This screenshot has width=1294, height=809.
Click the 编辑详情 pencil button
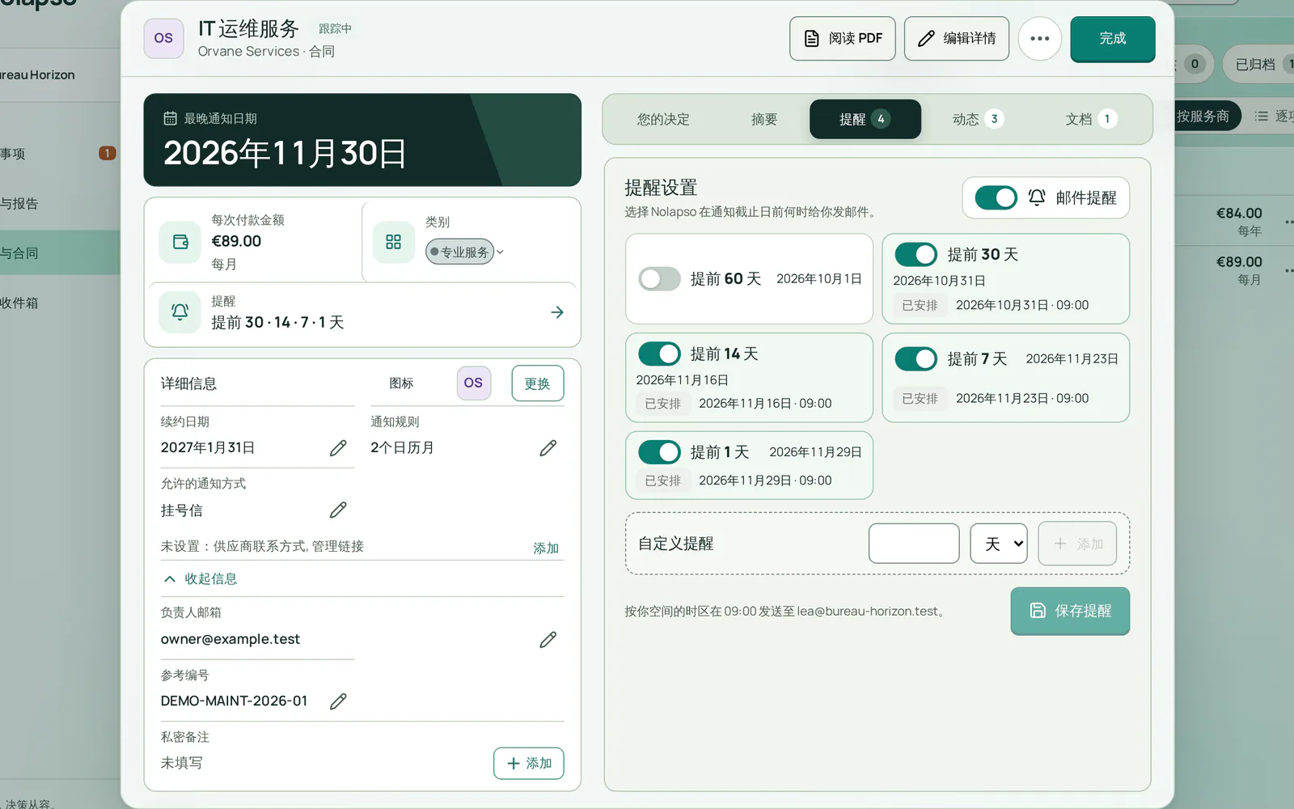click(956, 38)
